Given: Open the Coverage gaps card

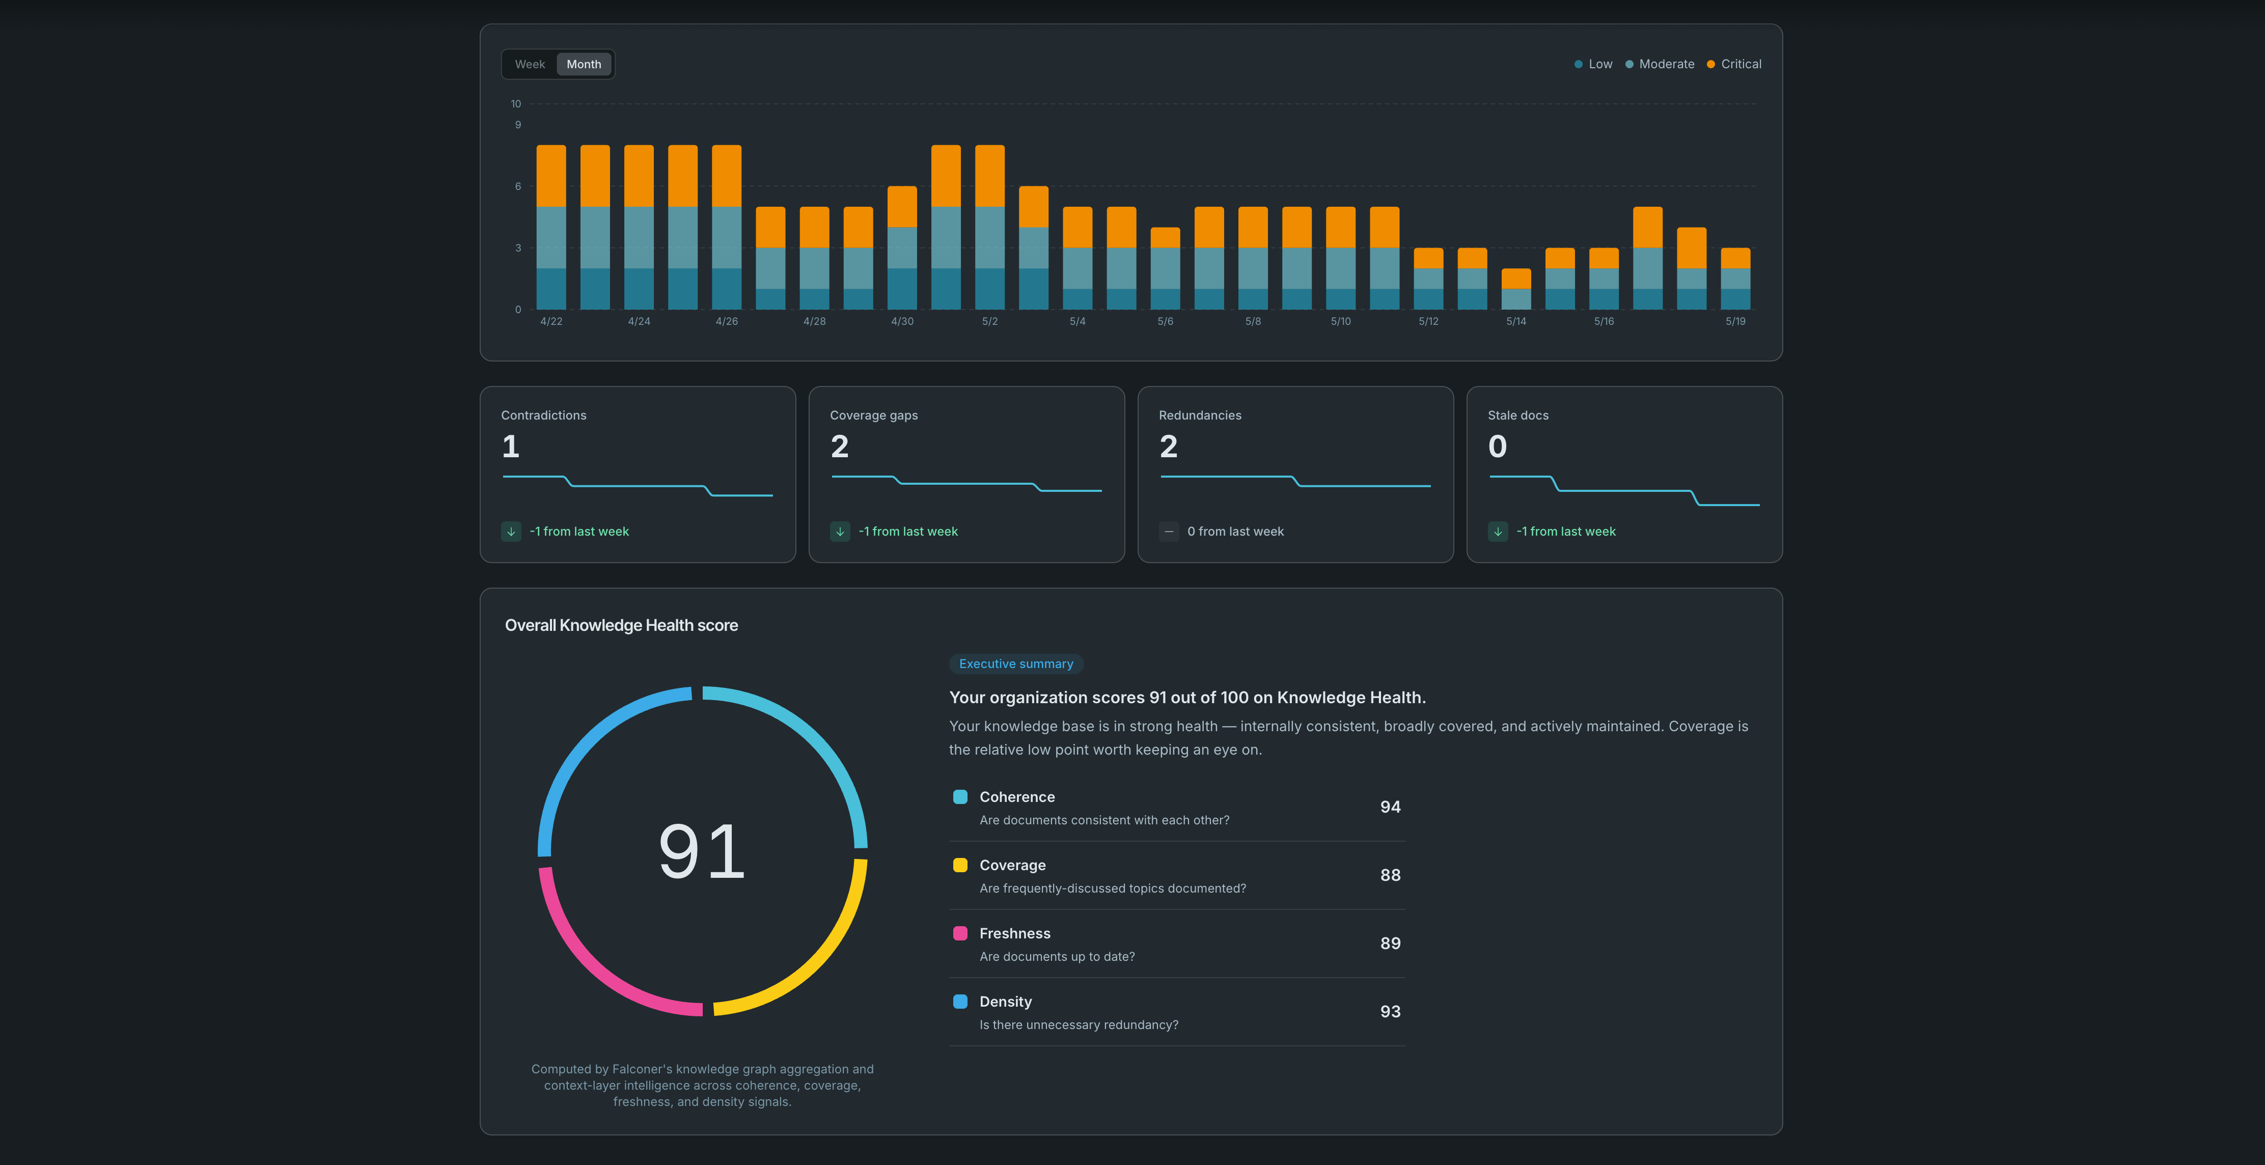Looking at the screenshot, I should [966, 475].
